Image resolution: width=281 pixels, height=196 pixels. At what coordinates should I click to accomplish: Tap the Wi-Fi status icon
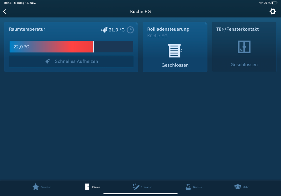261,3
